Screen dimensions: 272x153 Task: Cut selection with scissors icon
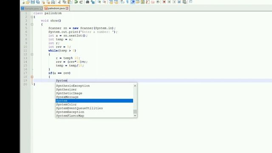pyautogui.click(x=59, y=2)
